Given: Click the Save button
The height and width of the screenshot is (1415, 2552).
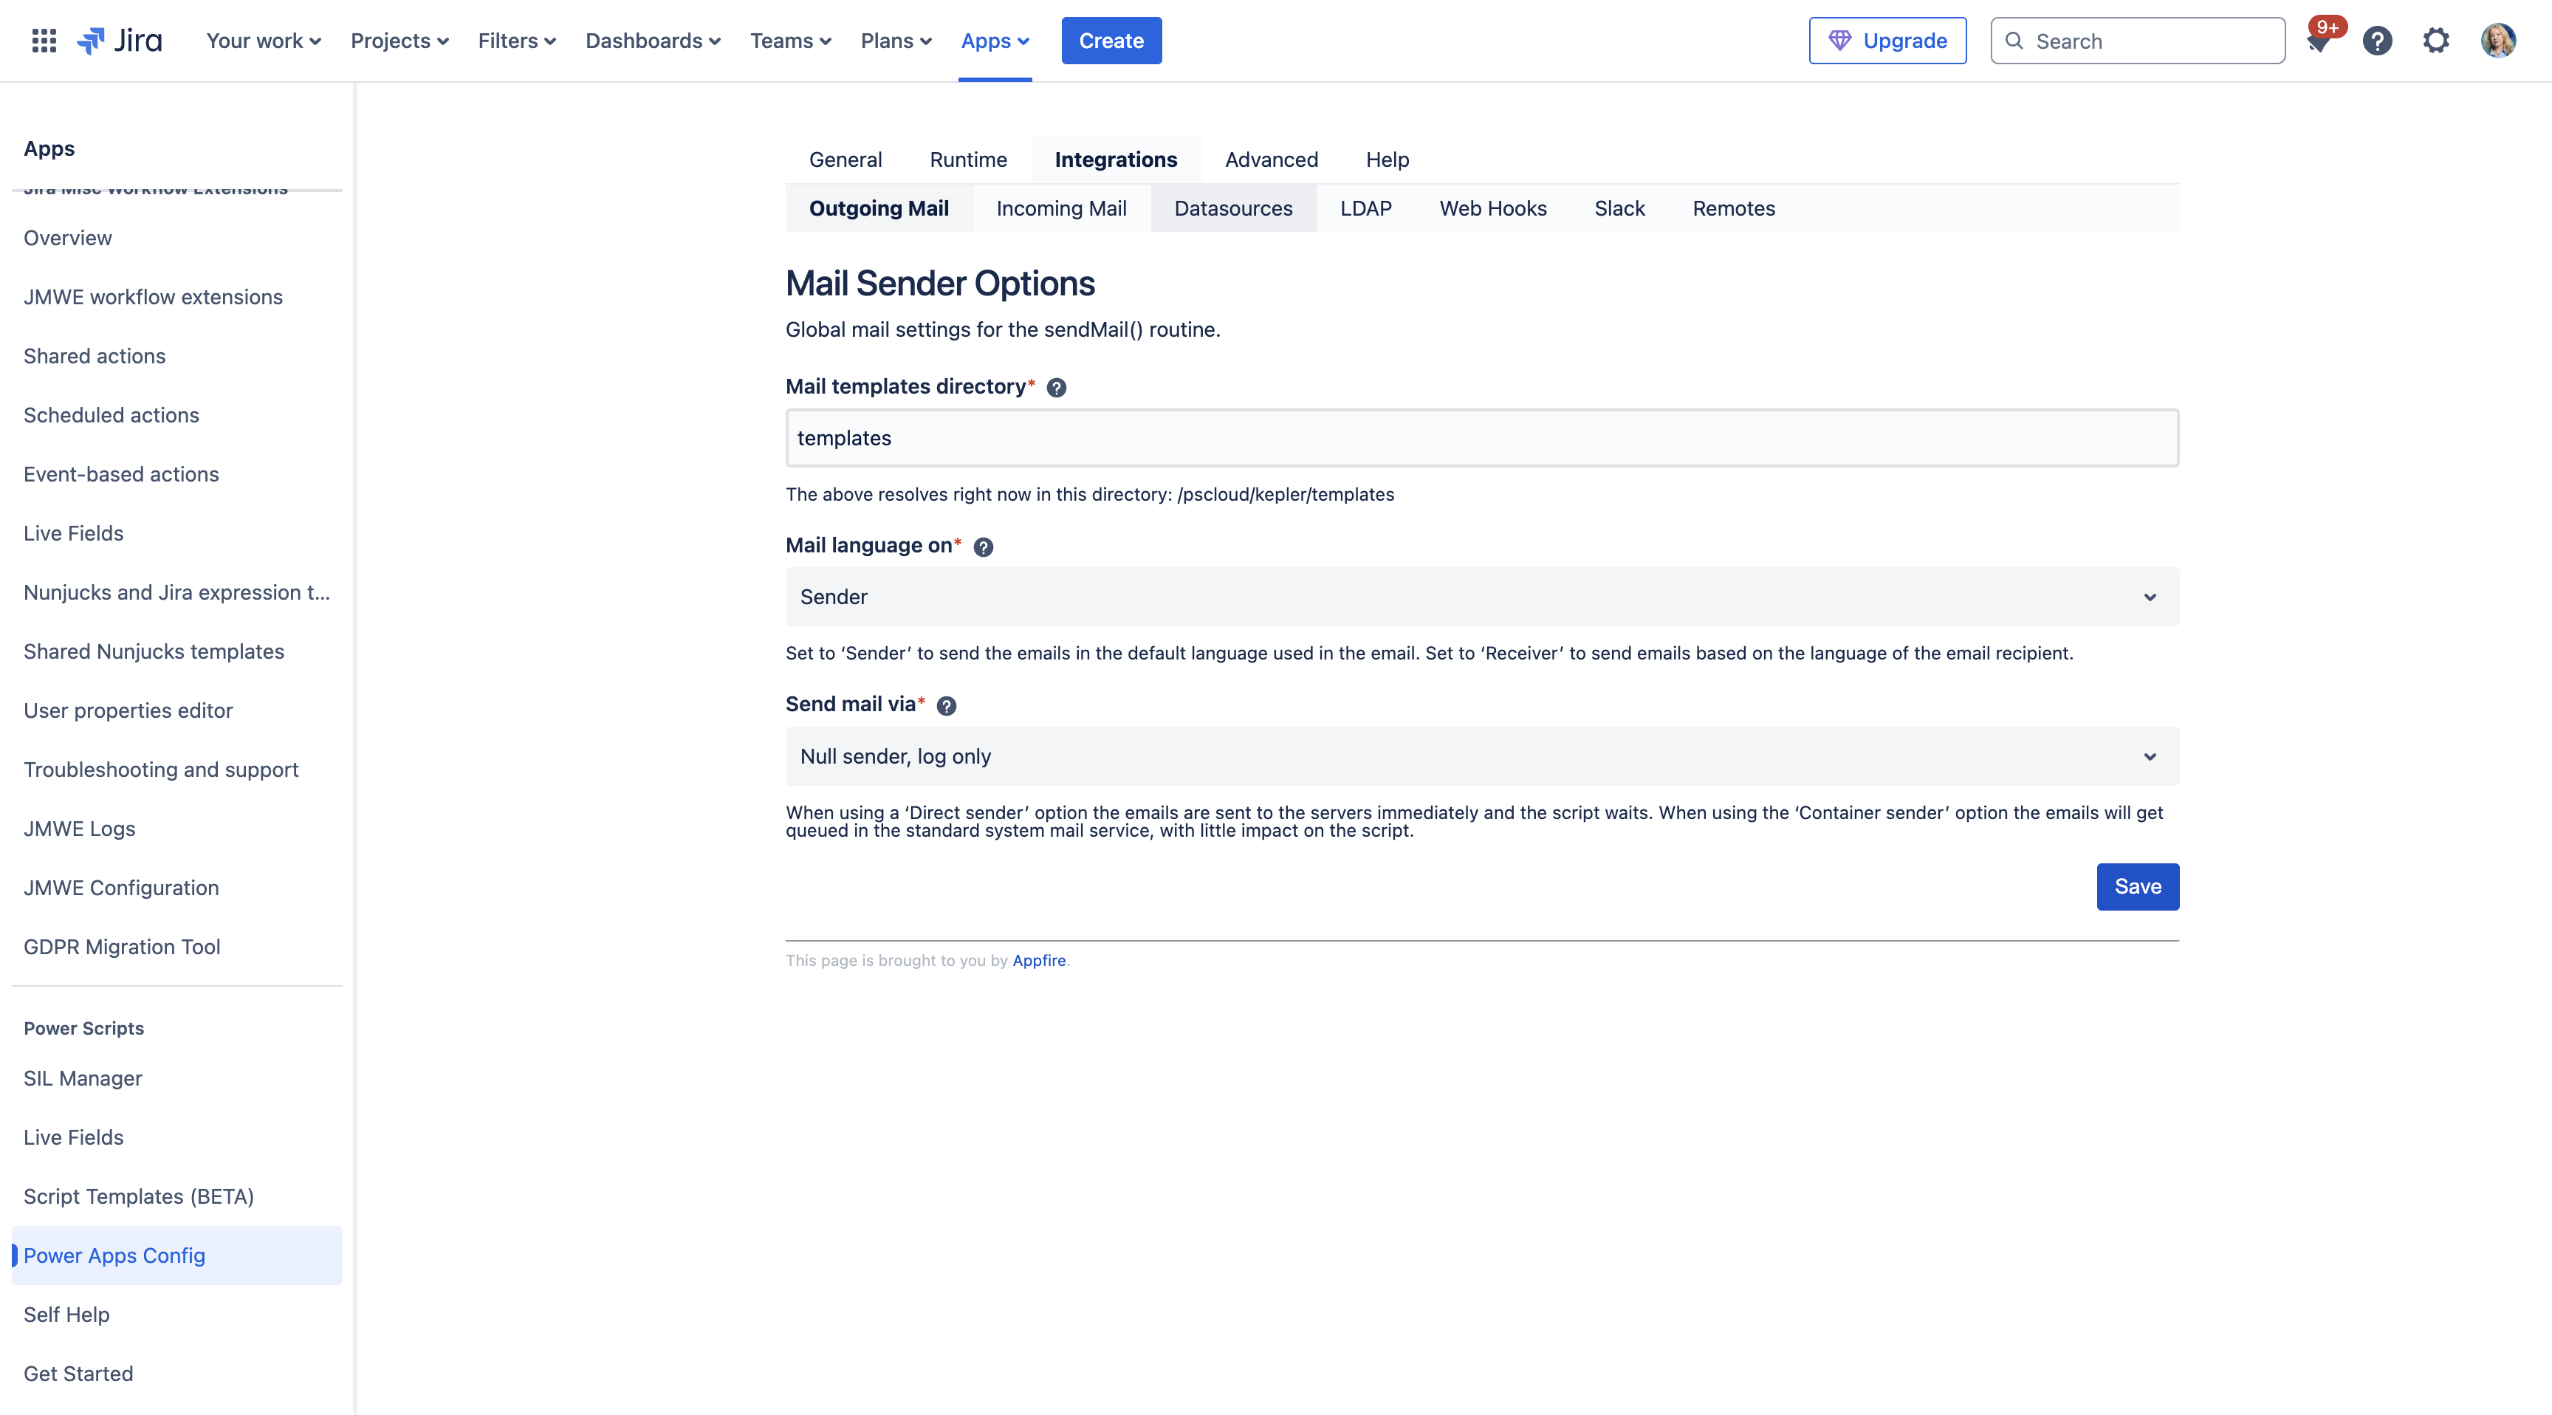Looking at the screenshot, I should tap(2137, 886).
